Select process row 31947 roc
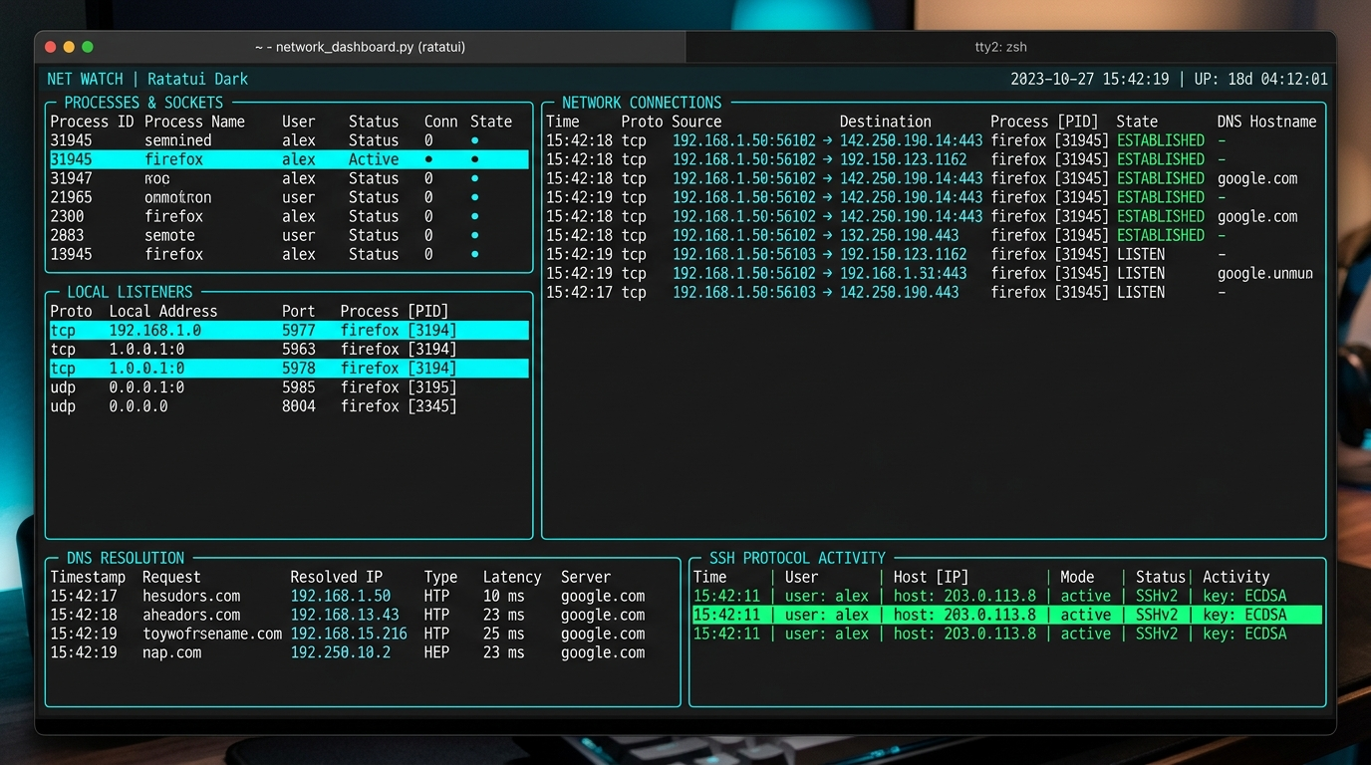1371x765 pixels. click(289, 178)
